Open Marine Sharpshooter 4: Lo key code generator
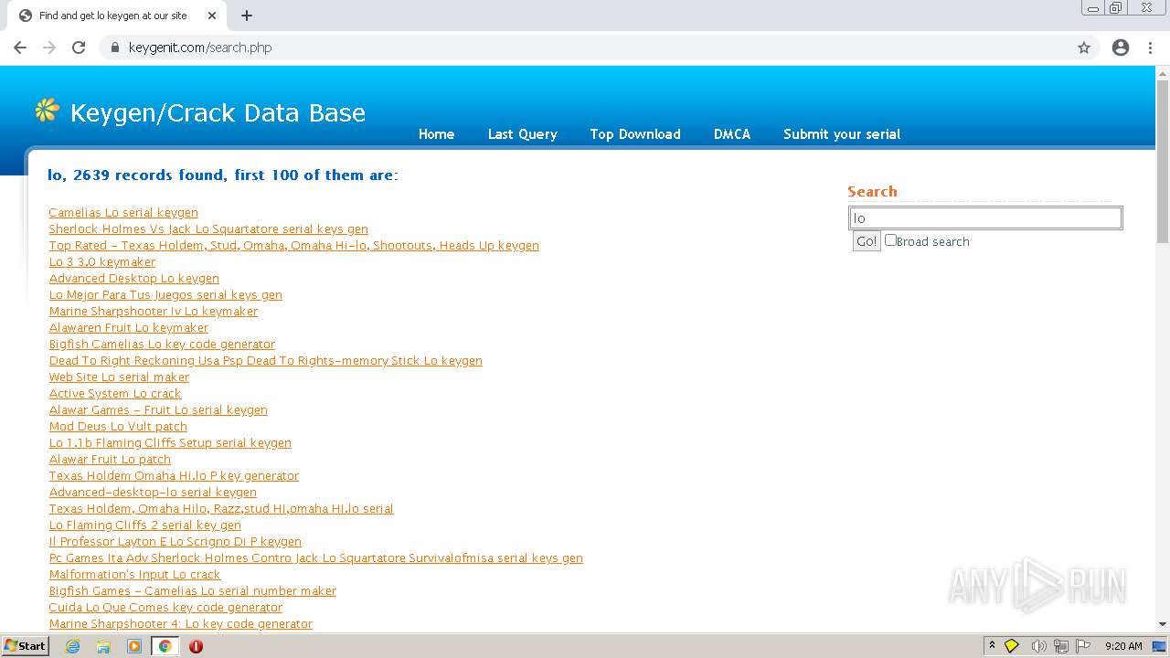Screen dimensions: 1170x658 [181, 624]
